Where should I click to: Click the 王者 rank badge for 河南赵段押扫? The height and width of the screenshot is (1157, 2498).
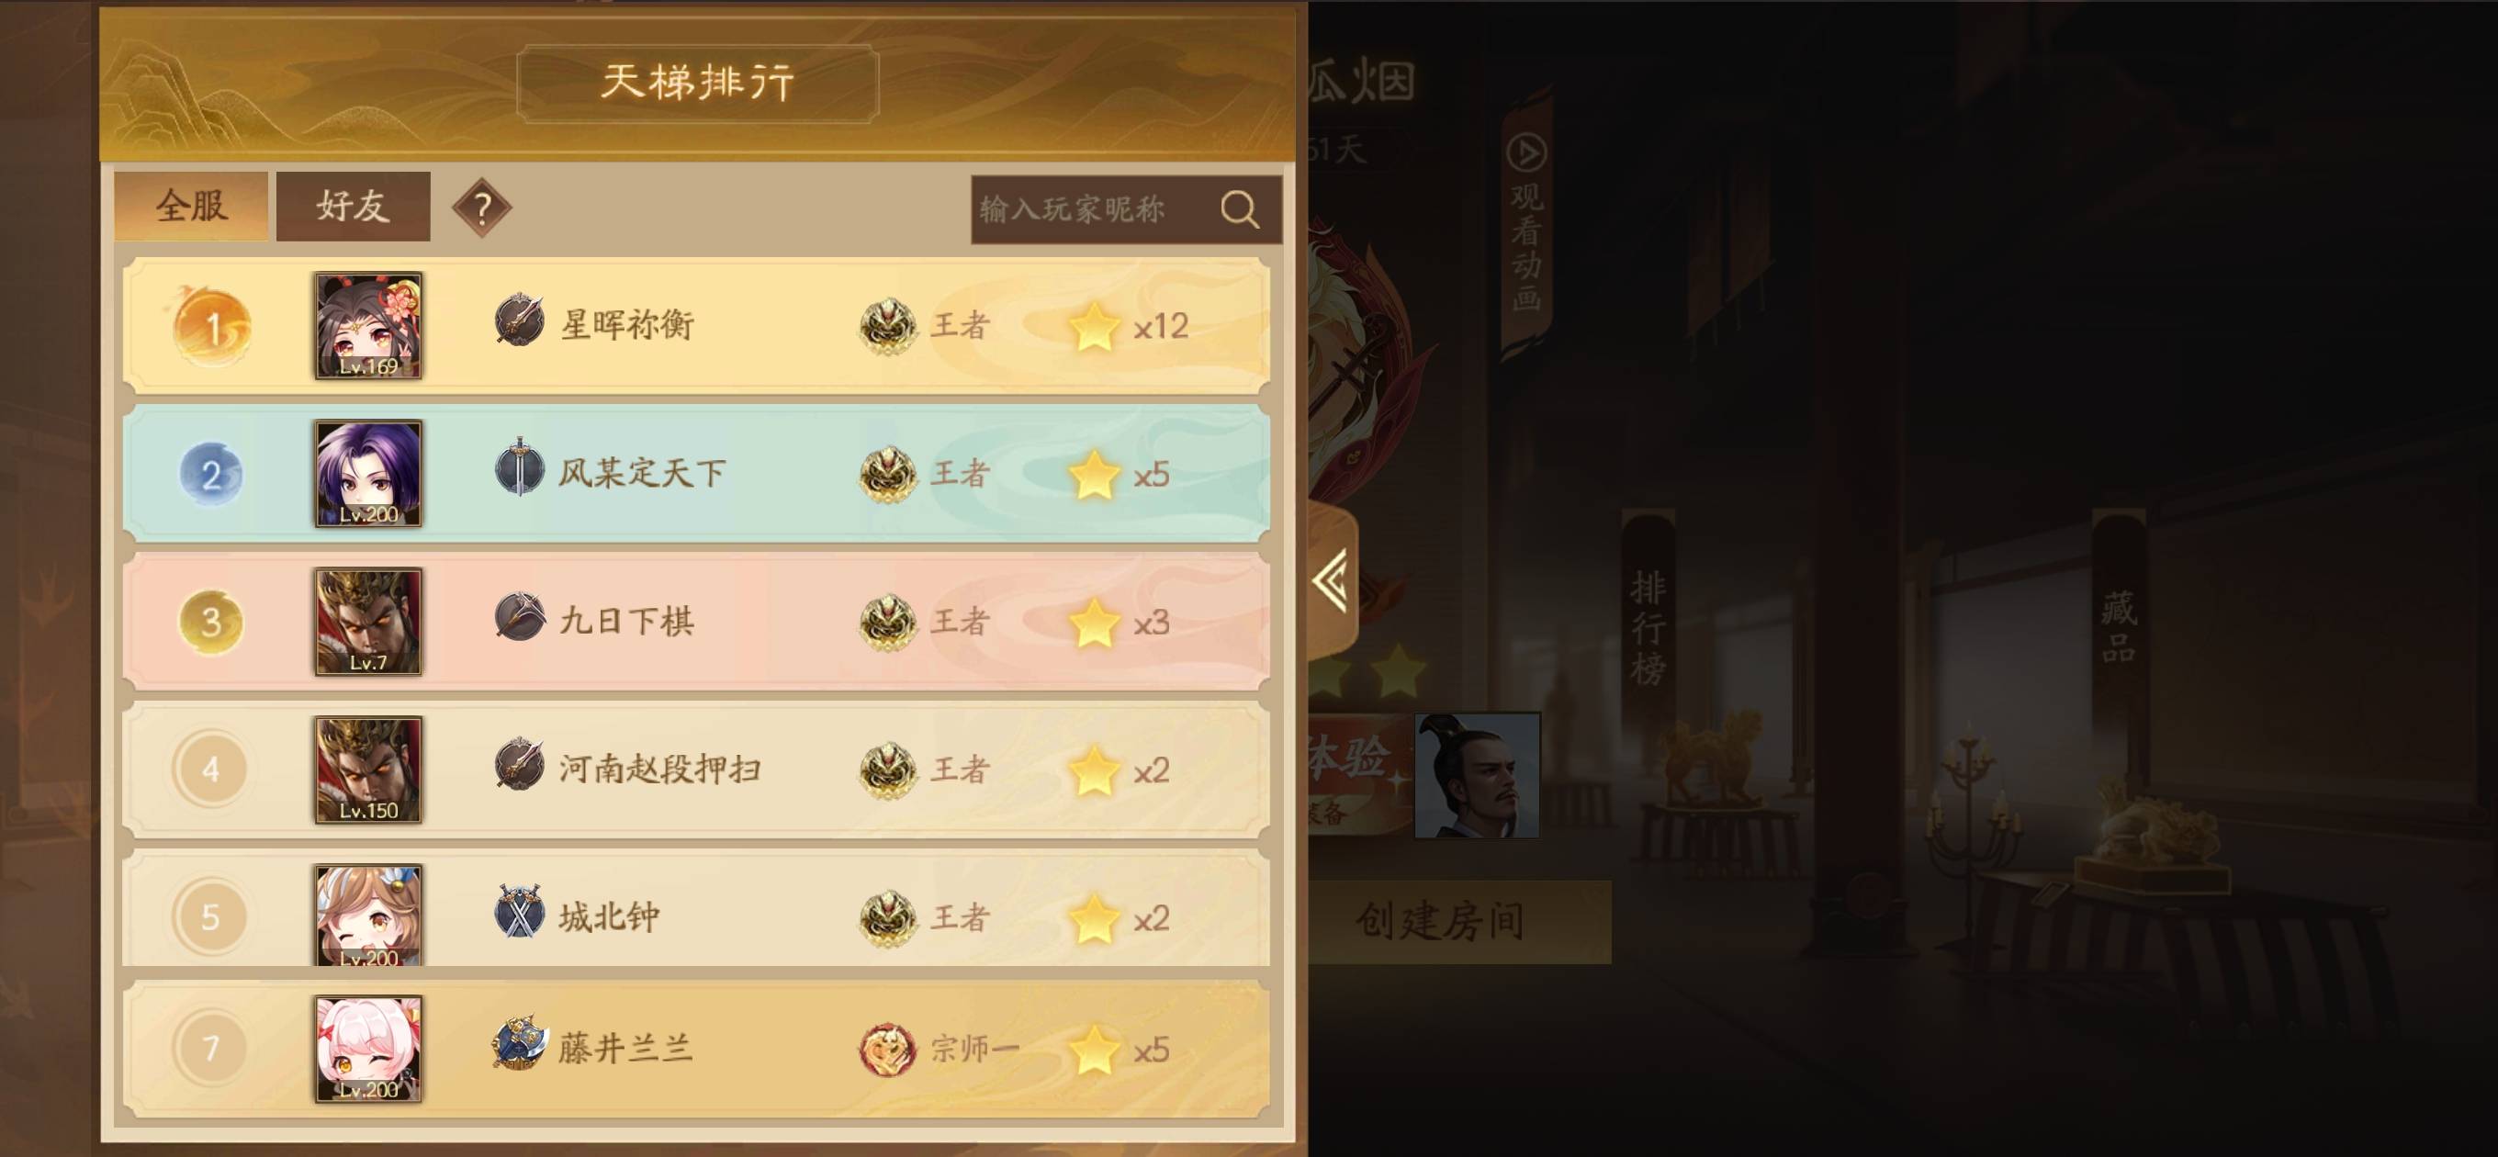tap(887, 770)
